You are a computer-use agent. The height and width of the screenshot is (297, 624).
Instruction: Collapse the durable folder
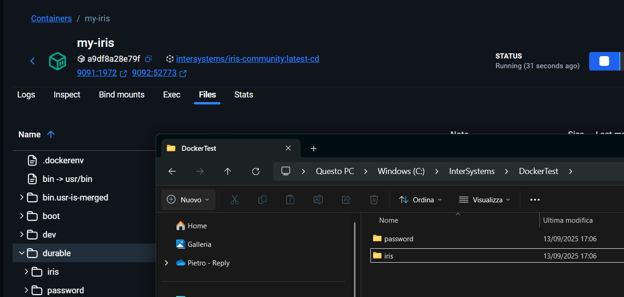click(21, 253)
